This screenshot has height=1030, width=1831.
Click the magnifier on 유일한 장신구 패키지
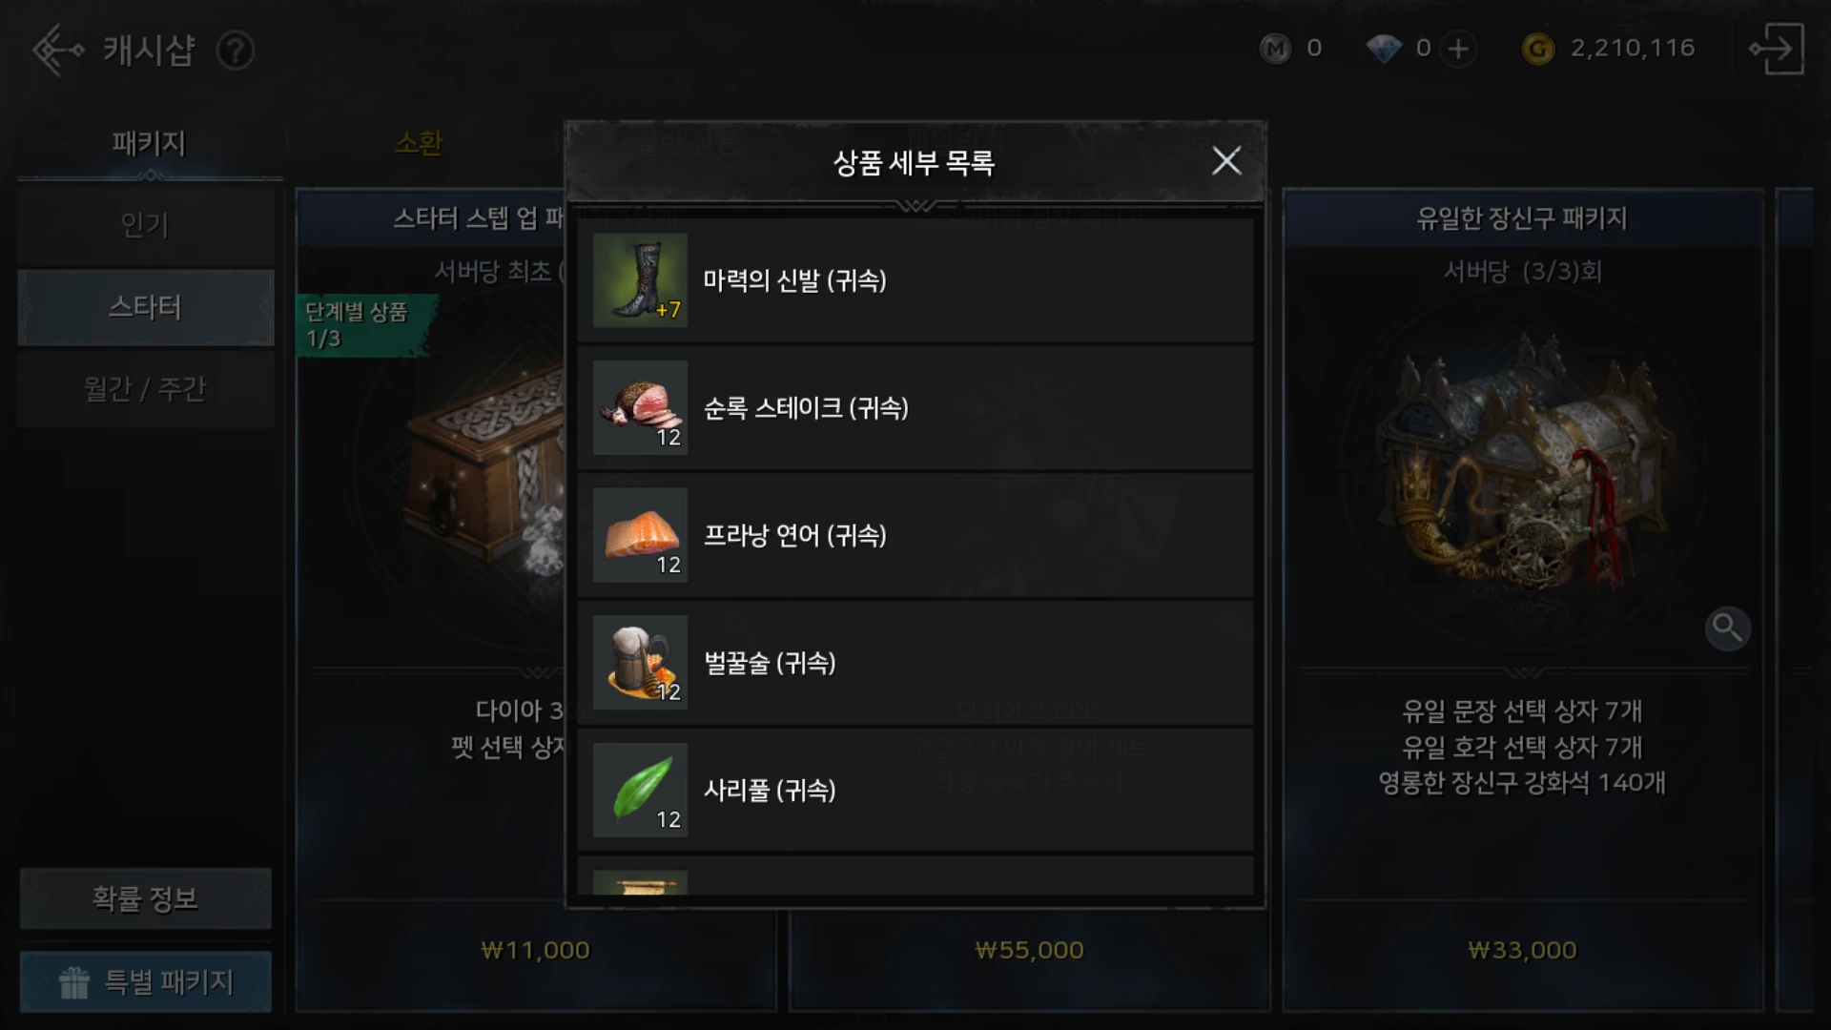click(x=1727, y=628)
